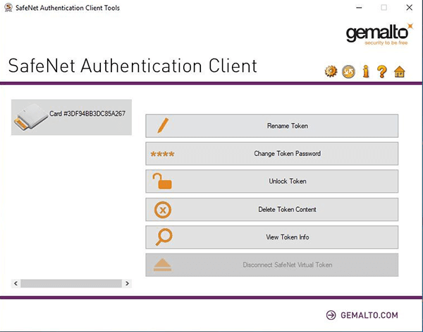Open Advanced View gear icon
Viewport: 423px width, 332px height.
[331, 71]
